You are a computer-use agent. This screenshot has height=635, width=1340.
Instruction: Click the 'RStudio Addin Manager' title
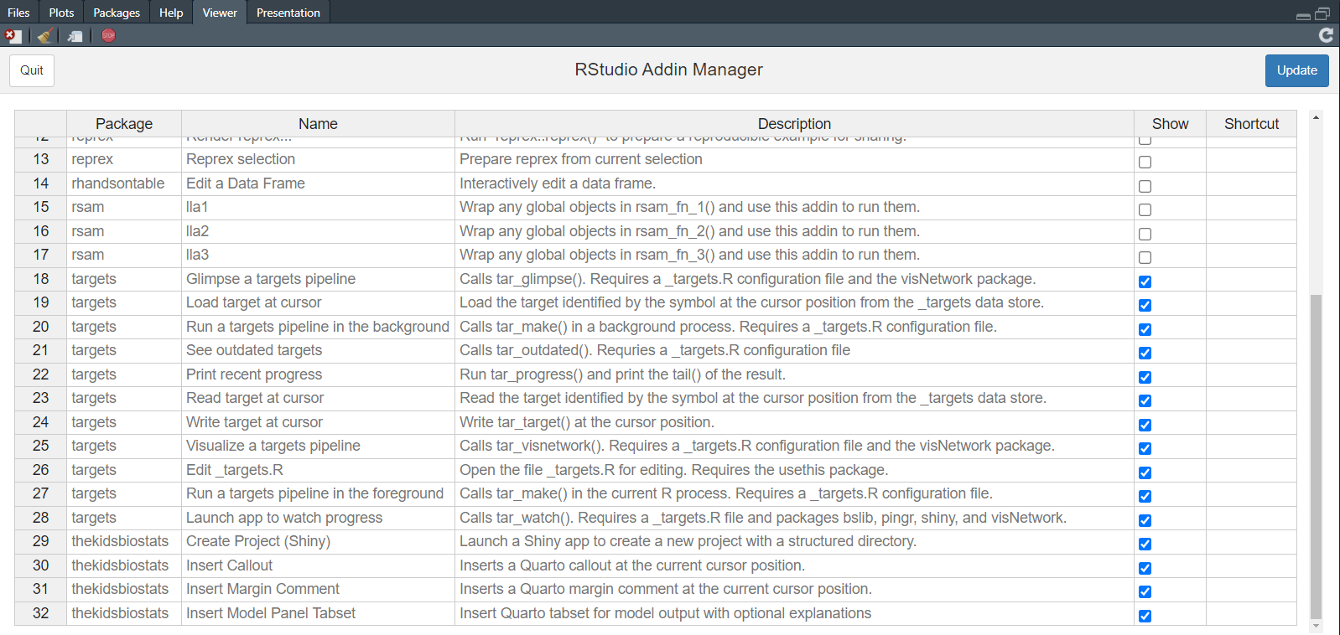668,70
